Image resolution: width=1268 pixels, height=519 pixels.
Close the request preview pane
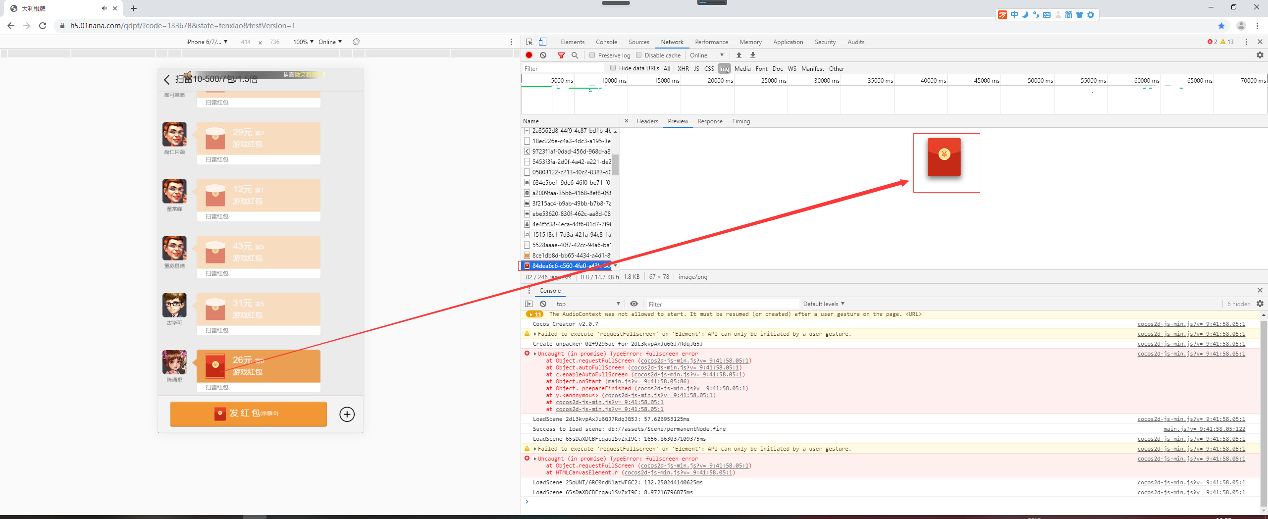(x=627, y=121)
